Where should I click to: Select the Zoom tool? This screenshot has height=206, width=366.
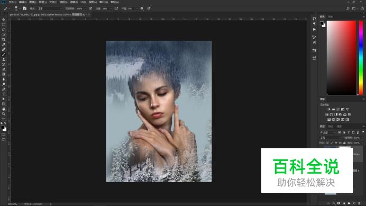[x=4, y=114]
